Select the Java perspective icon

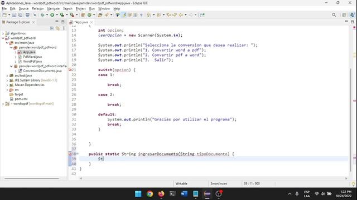point(352,15)
